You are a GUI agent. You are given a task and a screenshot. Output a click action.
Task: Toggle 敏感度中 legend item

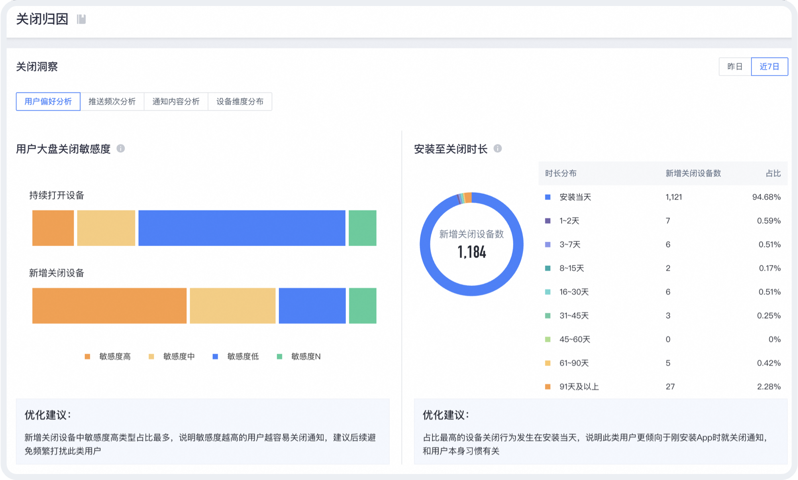click(x=172, y=357)
